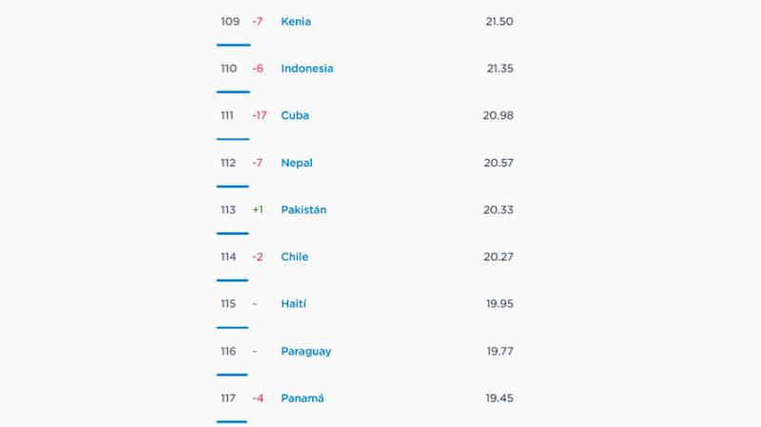Image resolution: width=761 pixels, height=427 pixels.
Task: Open the Pakistán country link
Action: pos(303,209)
